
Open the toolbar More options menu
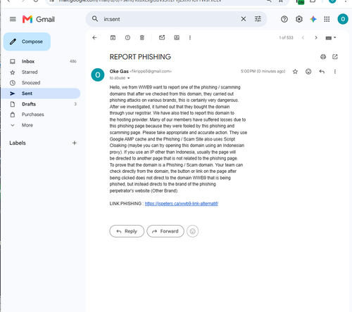[190, 37]
